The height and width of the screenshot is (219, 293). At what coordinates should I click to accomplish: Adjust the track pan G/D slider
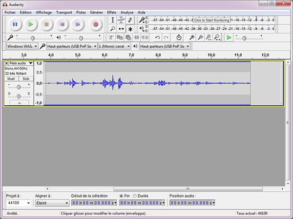[19, 96]
